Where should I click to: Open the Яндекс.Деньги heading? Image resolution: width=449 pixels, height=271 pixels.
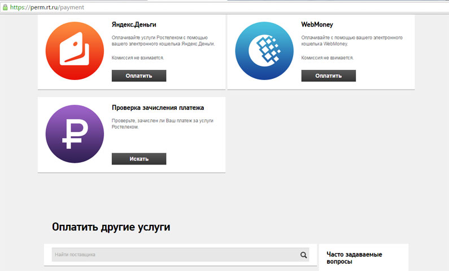(134, 25)
